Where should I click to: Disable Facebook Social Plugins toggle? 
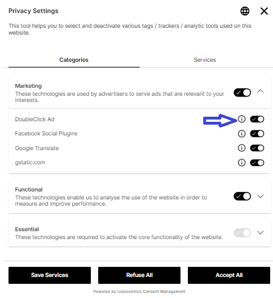tap(257, 134)
